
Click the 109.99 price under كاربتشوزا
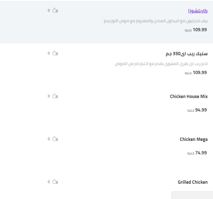pyautogui.click(x=196, y=30)
